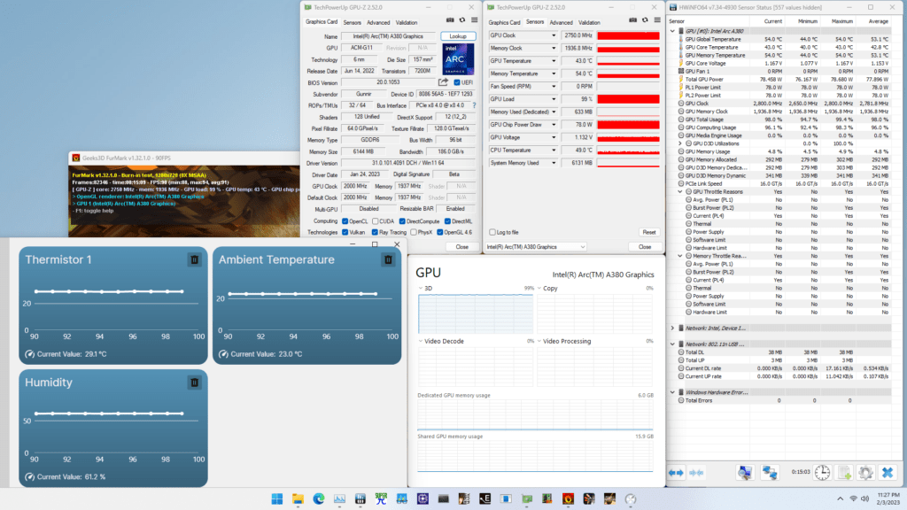The image size is (907, 510).
Task: Expand Network Intel Device group in HWiNFO
Action: (x=673, y=328)
